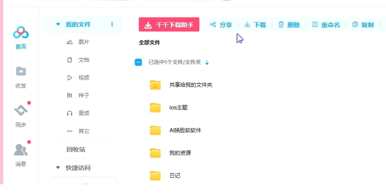
Task: Click the 已选中1个文件/文件夹 text
Action: click(175, 62)
